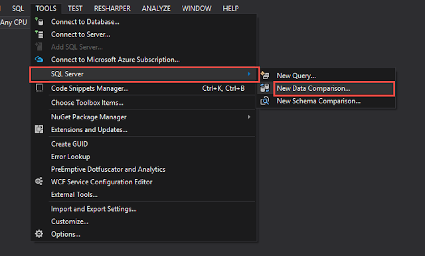Image resolution: width=425 pixels, height=256 pixels.
Task: Click the Code Snippets Manager icon
Action: [39, 88]
